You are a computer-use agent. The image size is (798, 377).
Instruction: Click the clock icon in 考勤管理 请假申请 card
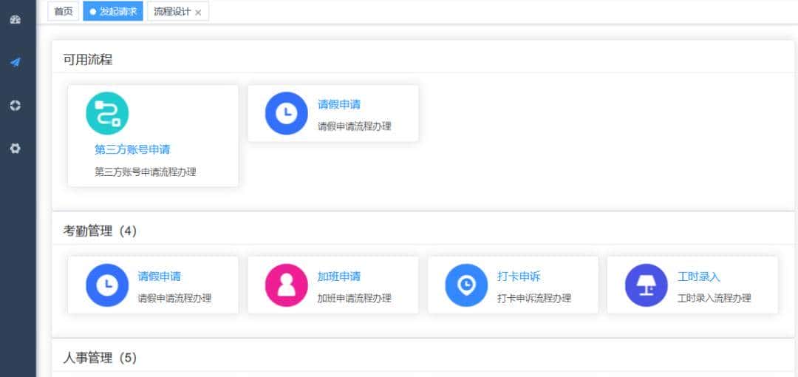[107, 285]
